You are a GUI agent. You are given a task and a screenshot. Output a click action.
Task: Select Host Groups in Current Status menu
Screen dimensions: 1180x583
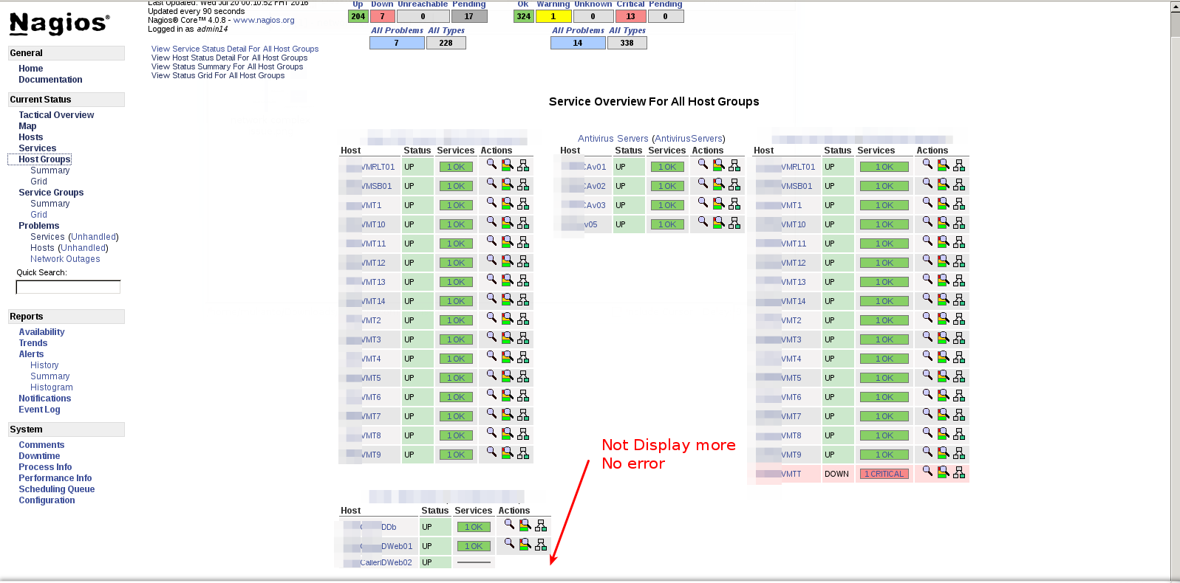click(44, 159)
